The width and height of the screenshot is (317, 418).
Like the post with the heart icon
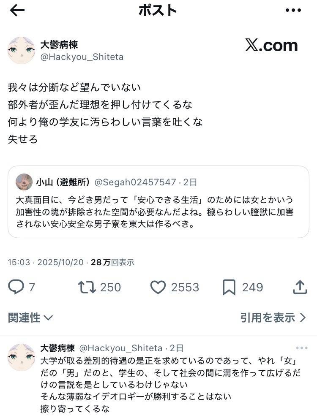[x=158, y=288]
